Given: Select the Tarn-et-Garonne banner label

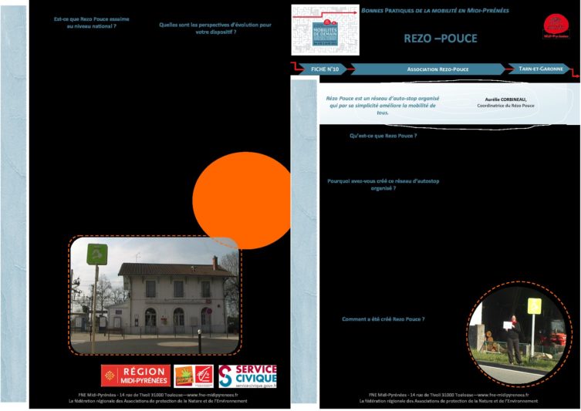Looking at the screenshot, I should click(539, 69).
